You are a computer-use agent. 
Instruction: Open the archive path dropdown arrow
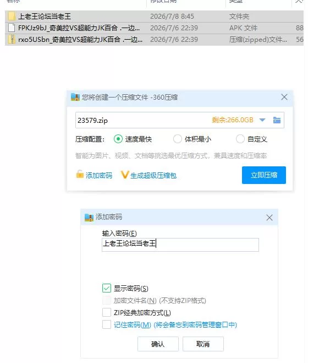pyautogui.click(x=262, y=120)
